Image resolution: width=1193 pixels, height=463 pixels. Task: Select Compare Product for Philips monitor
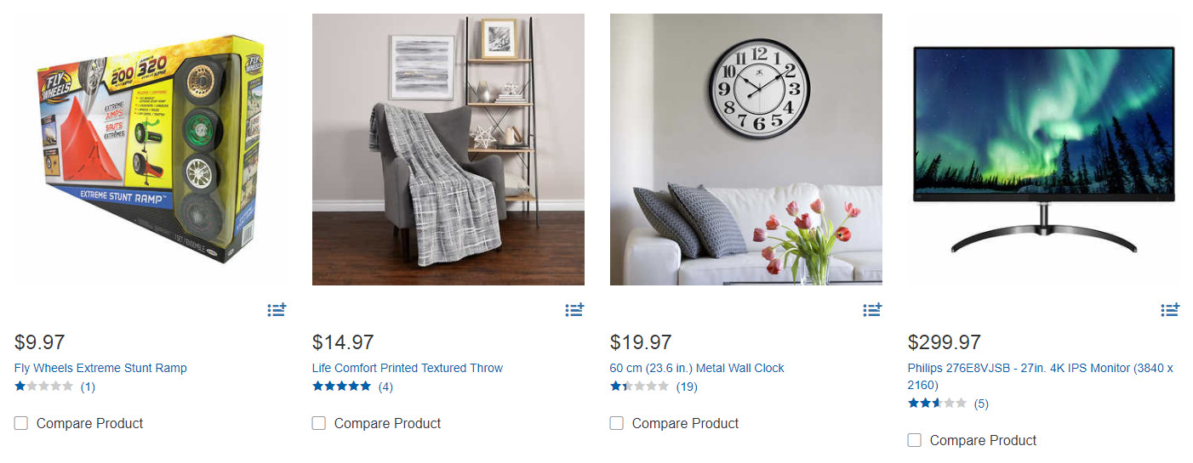915,440
